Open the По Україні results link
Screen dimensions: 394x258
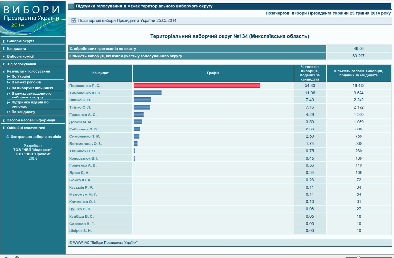pyautogui.click(x=21, y=77)
